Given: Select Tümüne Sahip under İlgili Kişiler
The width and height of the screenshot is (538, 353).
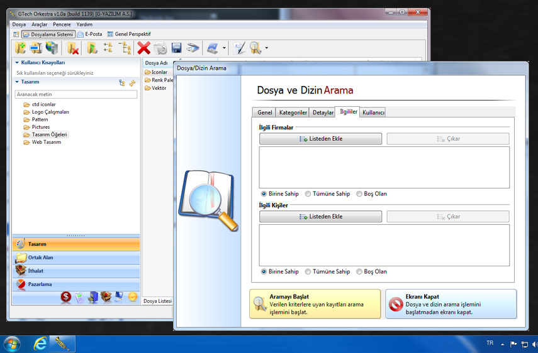Looking at the screenshot, I should (x=308, y=272).
